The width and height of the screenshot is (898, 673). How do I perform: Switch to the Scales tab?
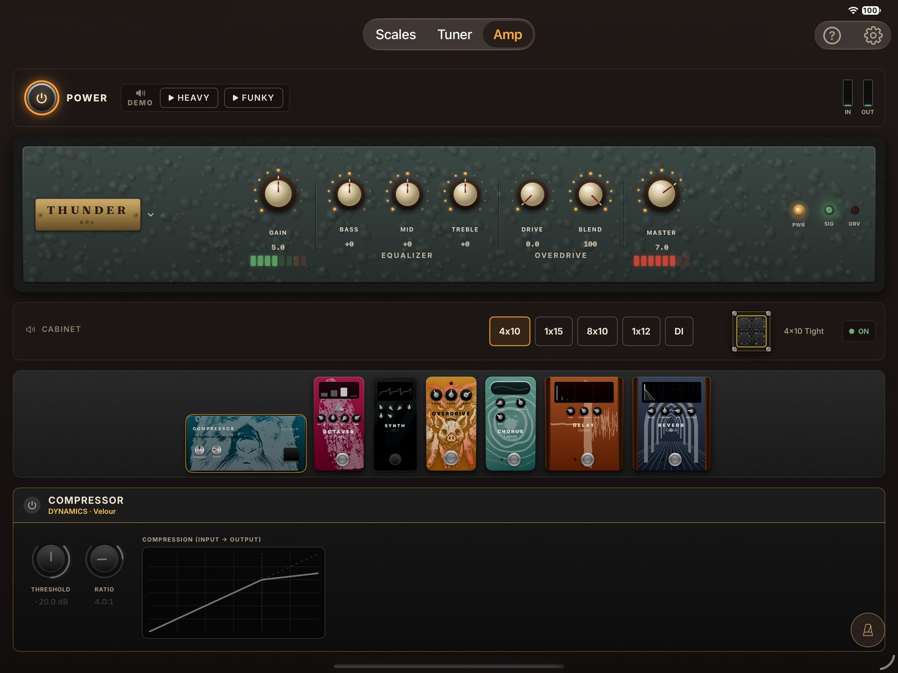pos(396,35)
